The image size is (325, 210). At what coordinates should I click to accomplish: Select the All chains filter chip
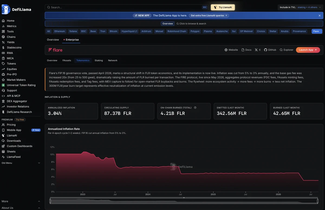point(48,31)
